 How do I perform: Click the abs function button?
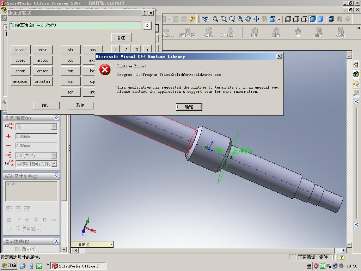click(x=93, y=50)
